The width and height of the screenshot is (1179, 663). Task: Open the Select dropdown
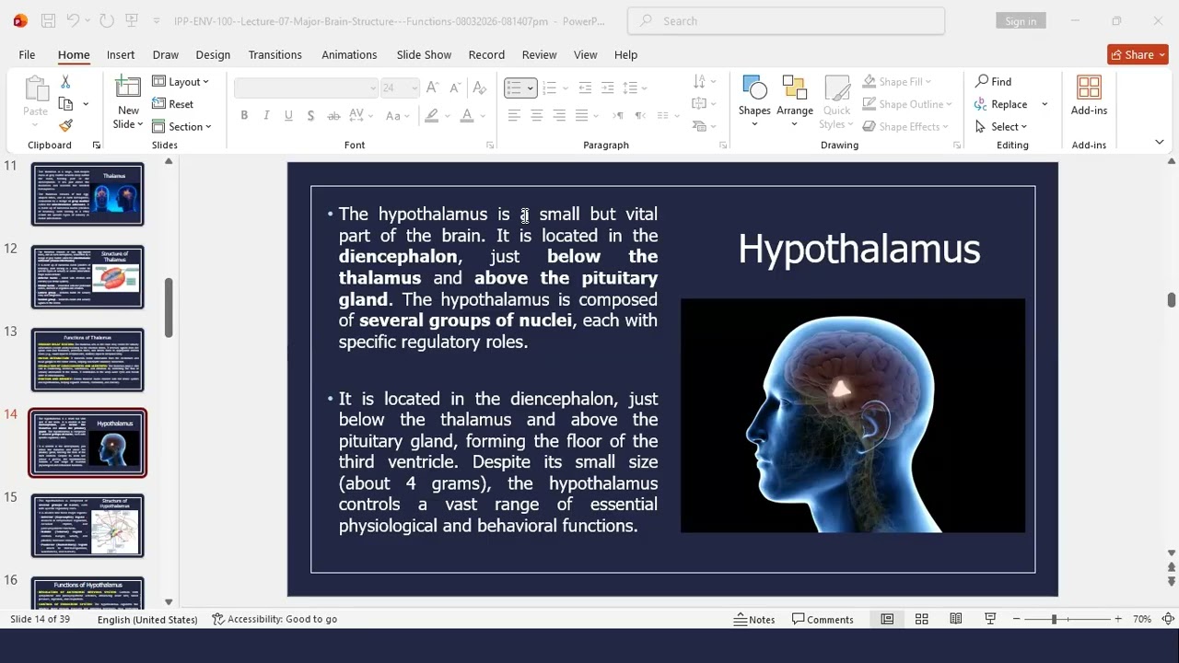pyautogui.click(x=1001, y=126)
